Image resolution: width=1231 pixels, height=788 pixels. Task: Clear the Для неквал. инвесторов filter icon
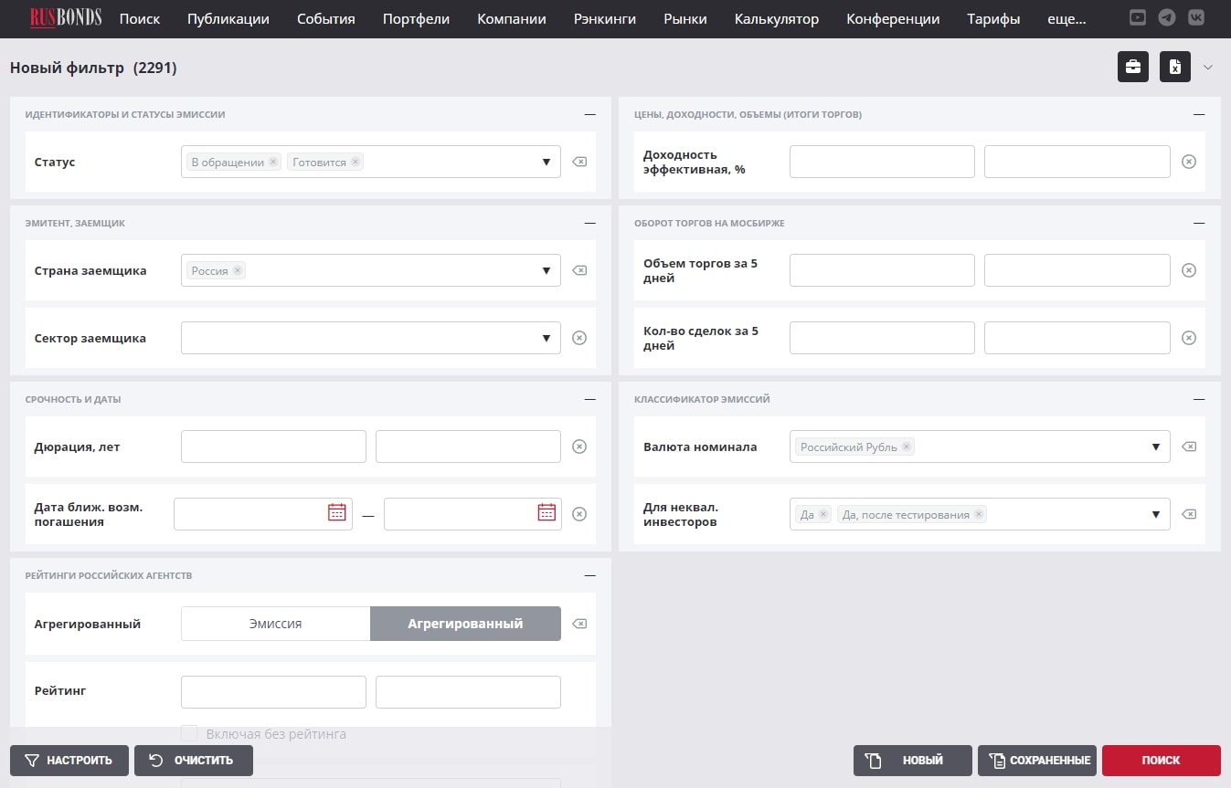tap(1189, 514)
